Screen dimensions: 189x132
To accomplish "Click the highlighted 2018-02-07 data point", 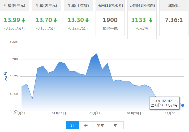I will tap(183, 105).
